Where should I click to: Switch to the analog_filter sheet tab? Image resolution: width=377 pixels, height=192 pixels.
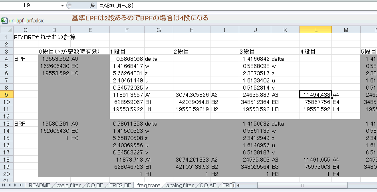[180, 185]
